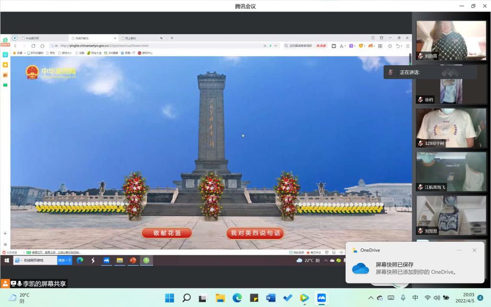Screen dimensions: 491x307
Task: Open the Windows Start menu
Action: 169,298
